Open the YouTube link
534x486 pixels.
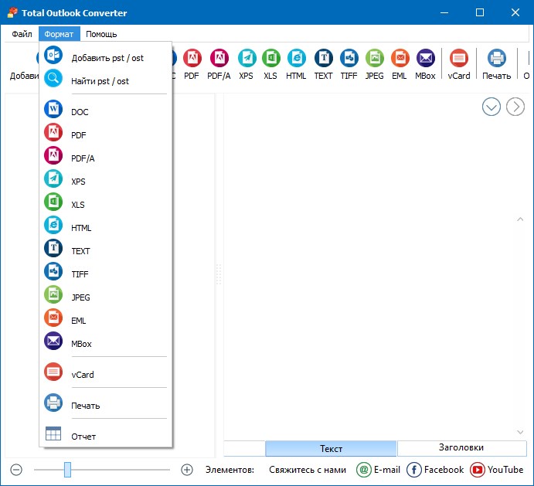(x=496, y=470)
